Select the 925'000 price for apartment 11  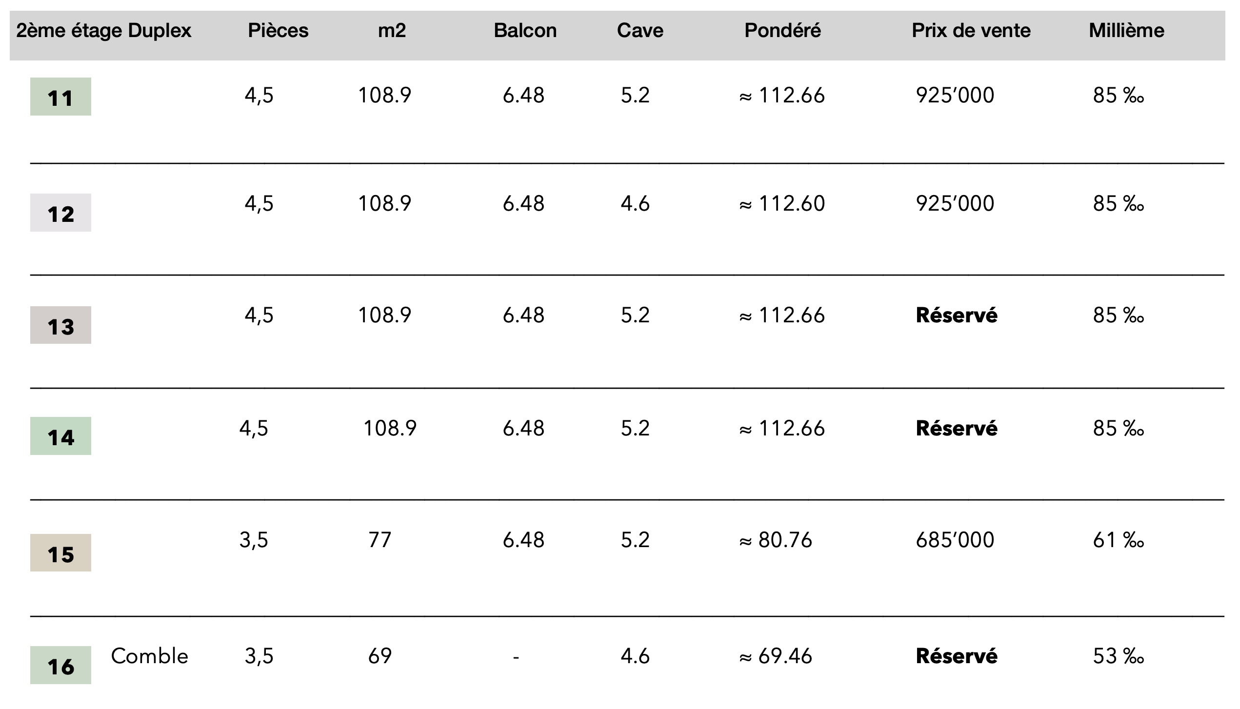955,95
